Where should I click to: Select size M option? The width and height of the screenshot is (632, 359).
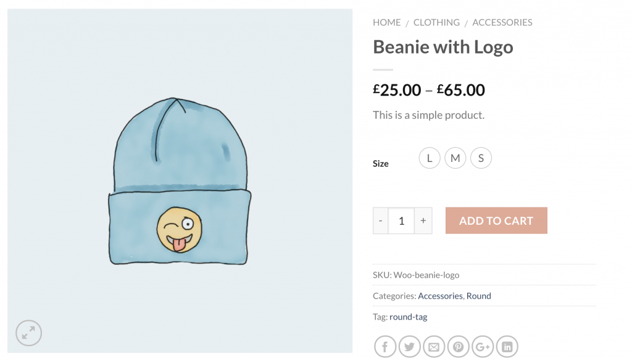coord(455,158)
